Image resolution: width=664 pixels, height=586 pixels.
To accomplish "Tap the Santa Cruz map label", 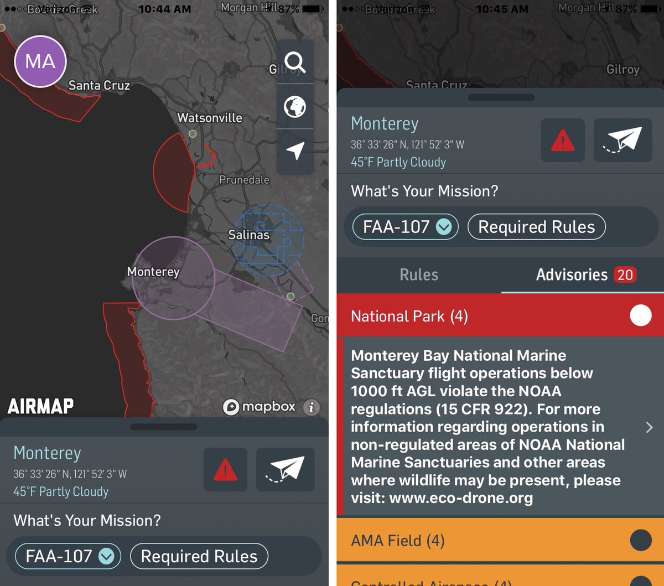I will [99, 85].
